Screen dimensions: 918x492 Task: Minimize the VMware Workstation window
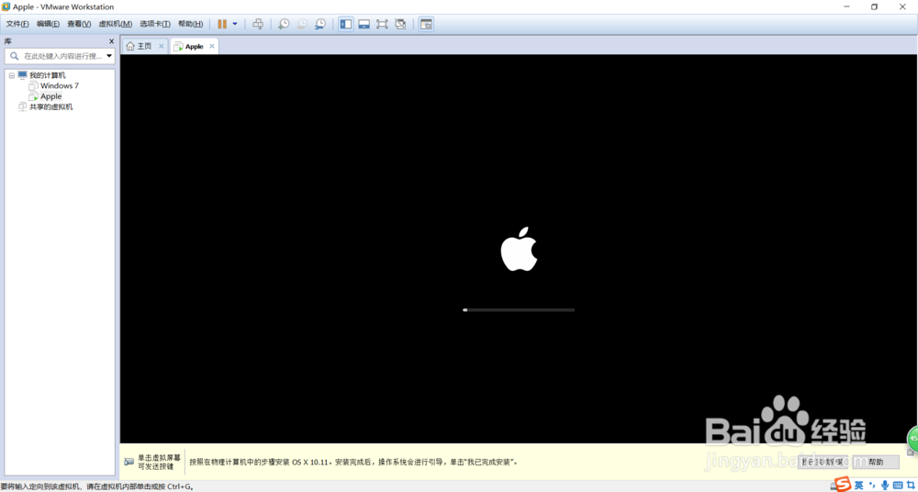click(847, 7)
